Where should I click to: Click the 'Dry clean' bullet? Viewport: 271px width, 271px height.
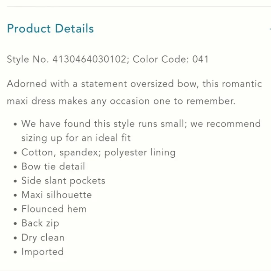click(43, 238)
